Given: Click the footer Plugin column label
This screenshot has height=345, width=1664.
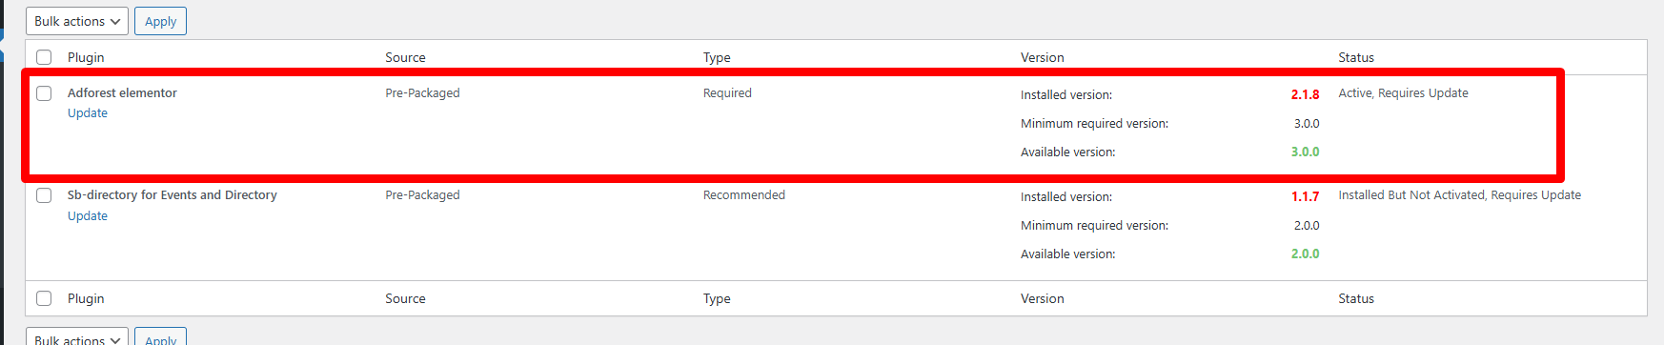Looking at the screenshot, I should coord(86,298).
